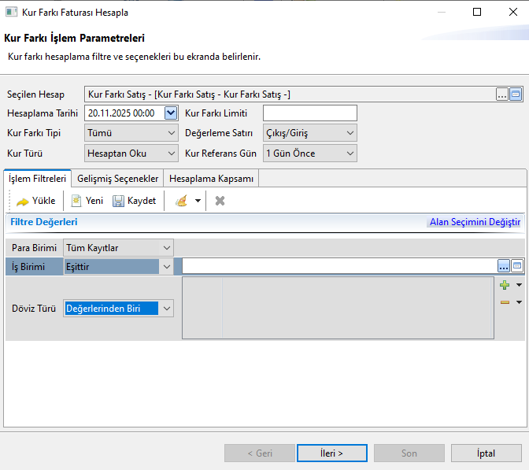Viewport: 529px width, 470px height.
Task: Open the Döviz Türü condition dropdown
Action: (x=165, y=309)
